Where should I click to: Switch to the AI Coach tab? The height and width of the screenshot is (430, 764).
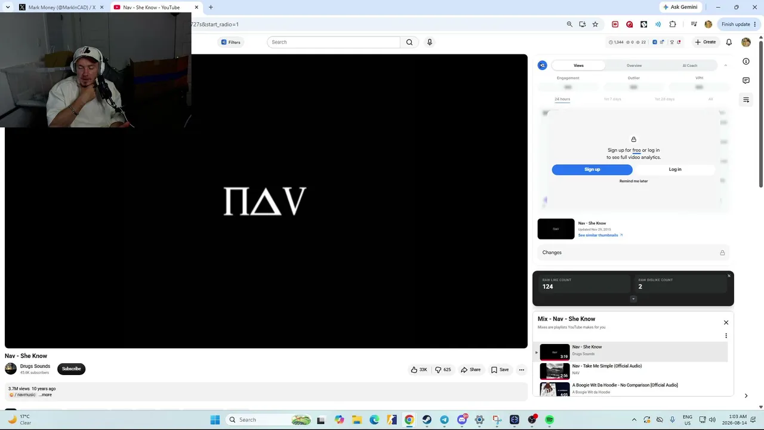point(689,66)
